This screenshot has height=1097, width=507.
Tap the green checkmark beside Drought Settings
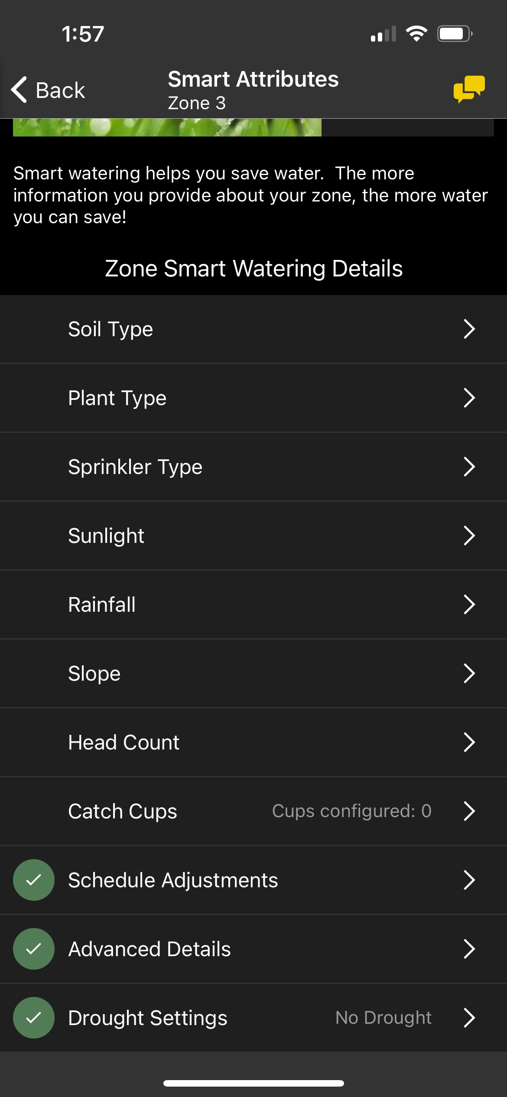pos(34,1018)
